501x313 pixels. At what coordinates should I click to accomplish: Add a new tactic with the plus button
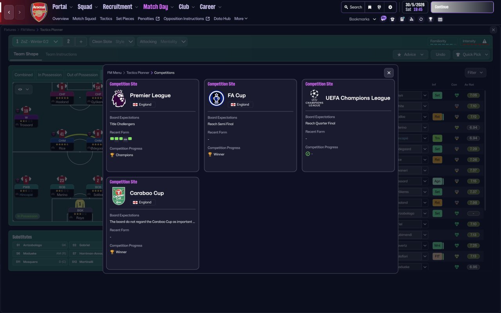pyautogui.click(x=81, y=41)
